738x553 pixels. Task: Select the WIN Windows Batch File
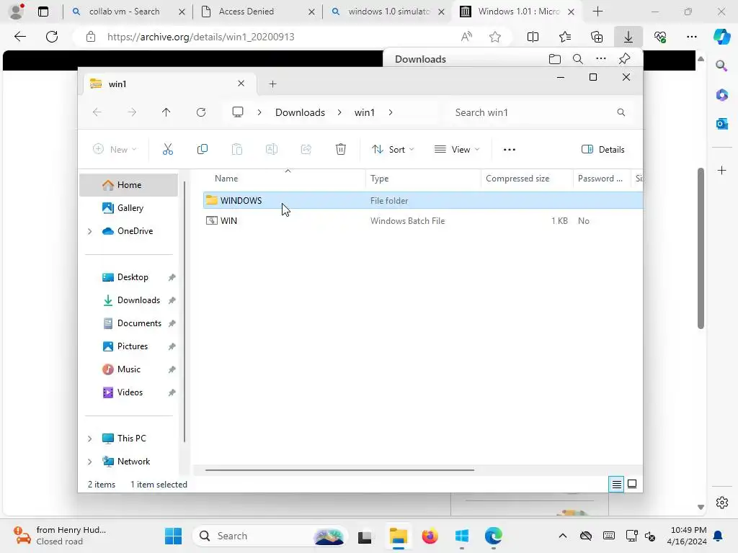[422, 221]
